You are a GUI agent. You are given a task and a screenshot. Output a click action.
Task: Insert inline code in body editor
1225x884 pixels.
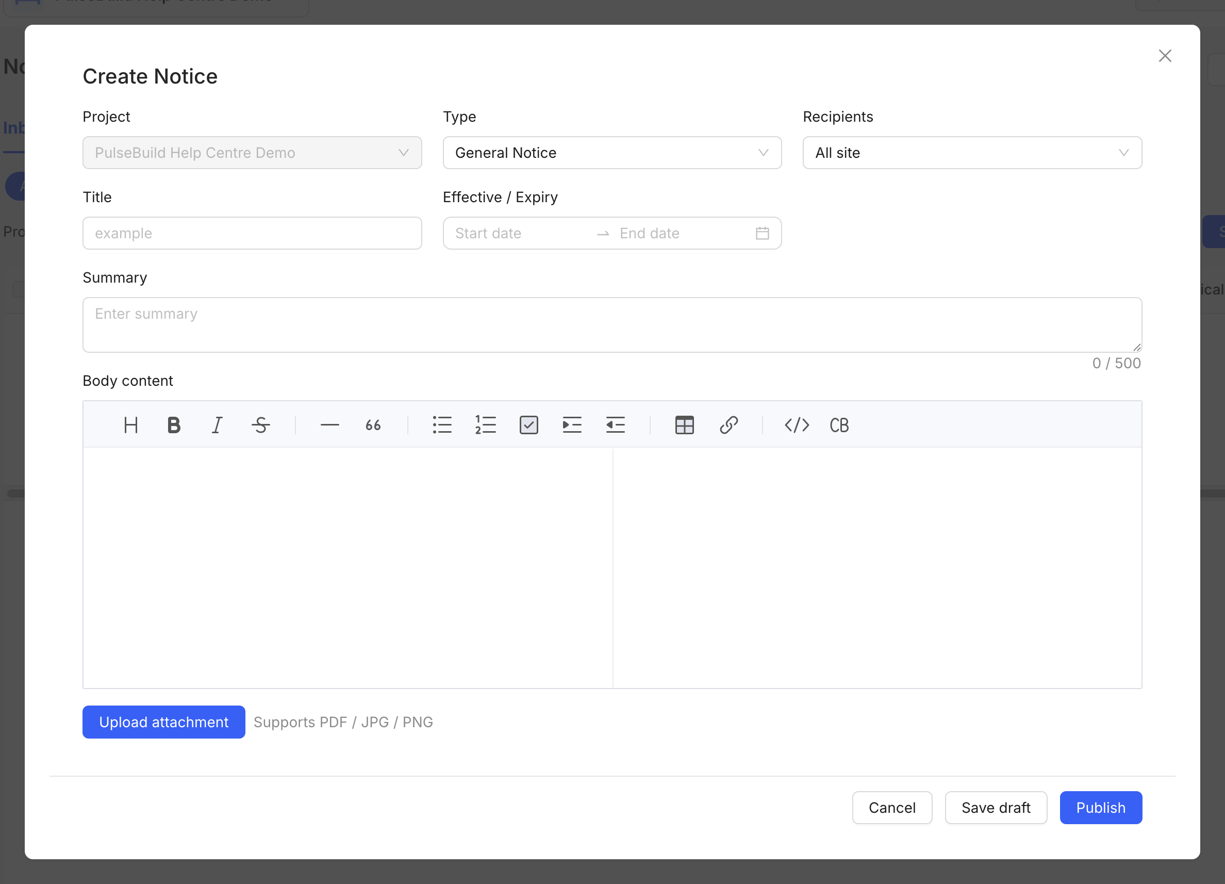[797, 425]
